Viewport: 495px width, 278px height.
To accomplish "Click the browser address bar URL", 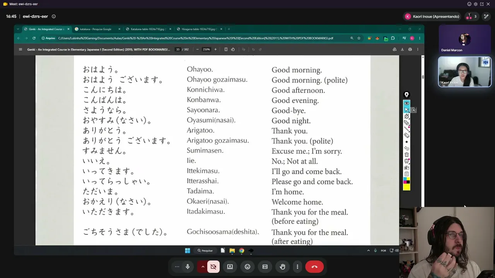I will (195, 38).
